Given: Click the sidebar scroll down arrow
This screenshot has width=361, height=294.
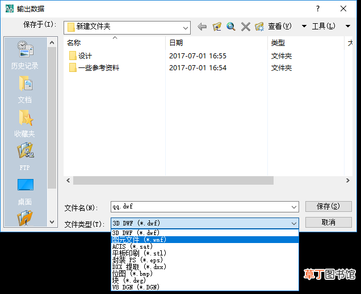Looking at the screenshot, I should pyautogui.click(x=52, y=222).
